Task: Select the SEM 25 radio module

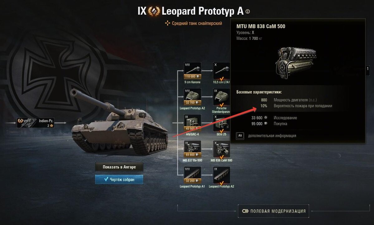Action: 221,123
